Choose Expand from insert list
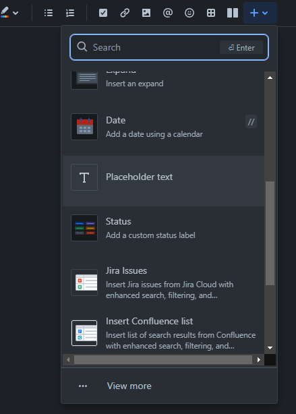 (163, 80)
